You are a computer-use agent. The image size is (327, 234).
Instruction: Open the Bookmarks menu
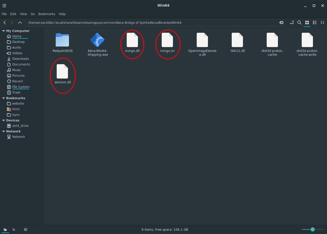click(x=47, y=14)
